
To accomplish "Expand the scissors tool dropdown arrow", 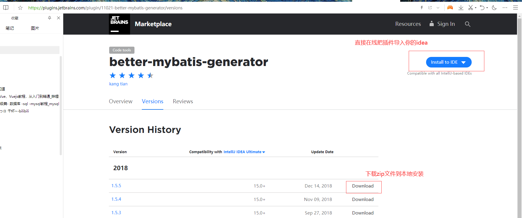I will 476,8.
